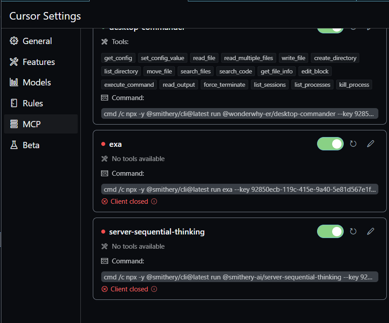Edit the exa server with pencil icon

370,144
